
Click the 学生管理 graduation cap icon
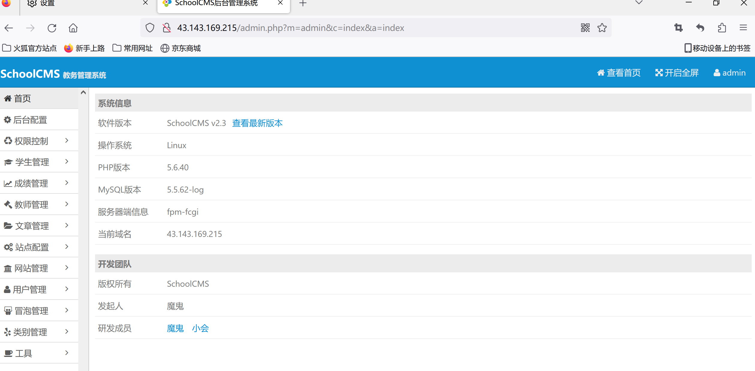[x=8, y=161]
